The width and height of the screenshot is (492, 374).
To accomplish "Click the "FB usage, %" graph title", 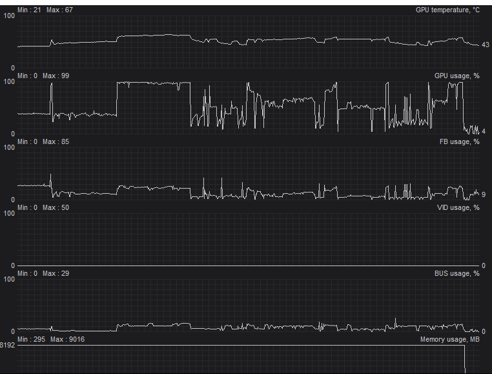I will pos(459,142).
